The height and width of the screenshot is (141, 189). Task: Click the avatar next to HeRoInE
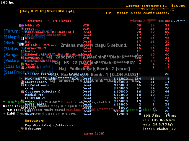[x=22, y=85]
